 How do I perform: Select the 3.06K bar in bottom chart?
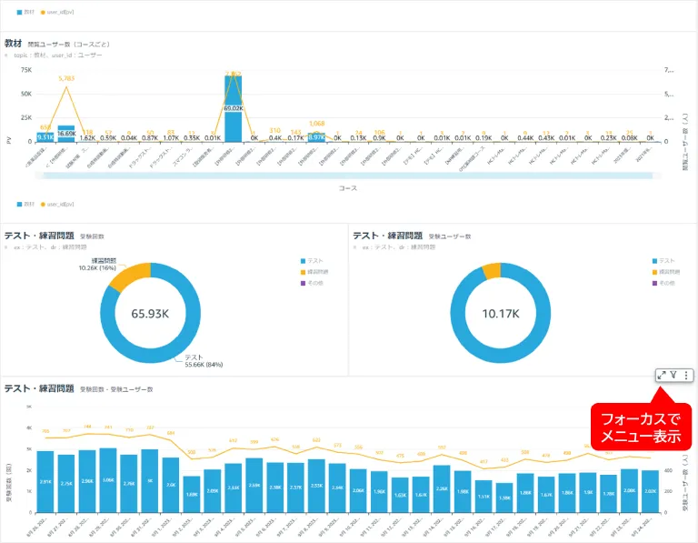point(108,480)
